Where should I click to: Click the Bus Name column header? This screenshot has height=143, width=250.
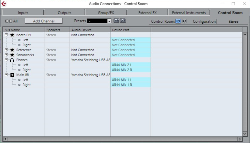24,30
